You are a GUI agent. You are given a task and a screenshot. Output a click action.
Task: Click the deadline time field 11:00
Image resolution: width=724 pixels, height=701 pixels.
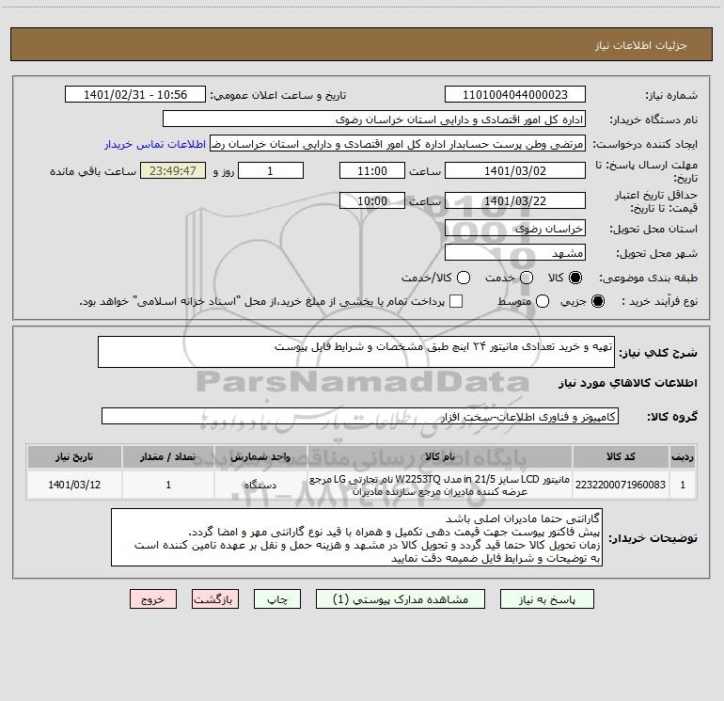pyautogui.click(x=372, y=171)
